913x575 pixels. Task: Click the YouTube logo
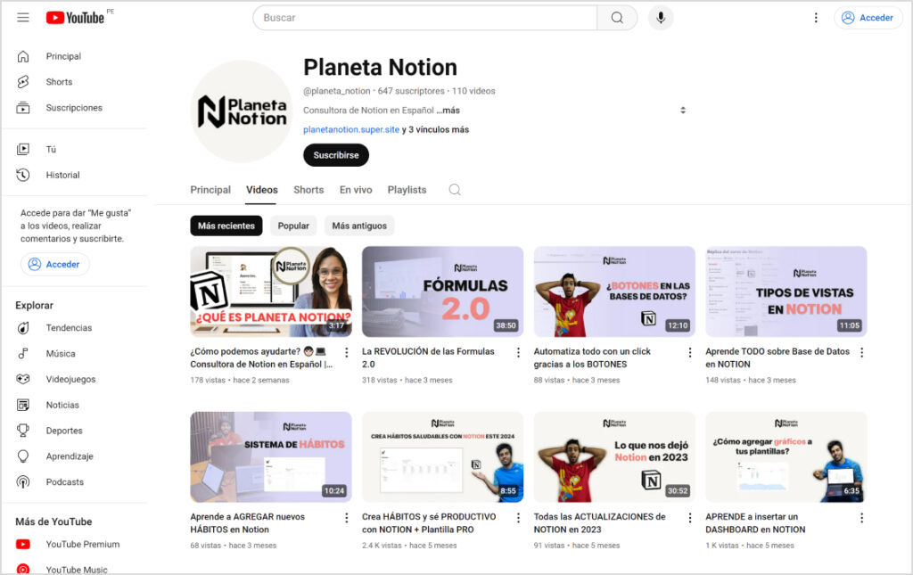tap(75, 18)
